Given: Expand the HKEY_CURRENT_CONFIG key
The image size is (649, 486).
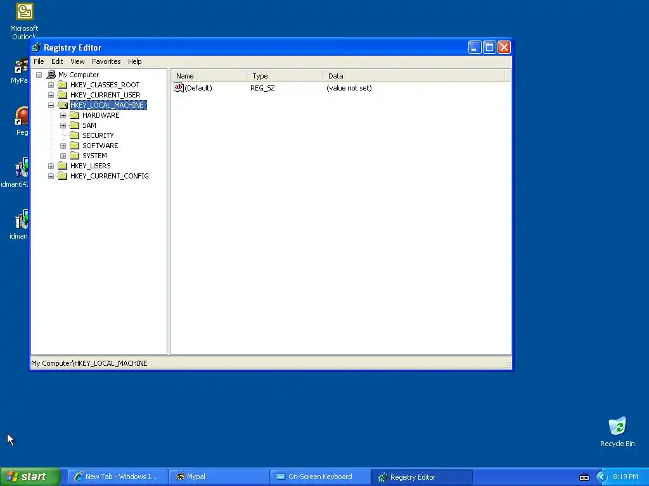Looking at the screenshot, I should [51, 176].
